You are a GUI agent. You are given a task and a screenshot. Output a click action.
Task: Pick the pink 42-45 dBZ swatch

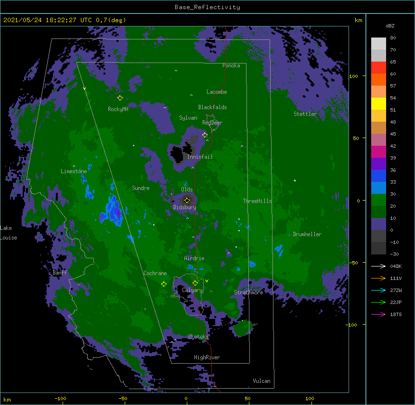click(x=378, y=140)
